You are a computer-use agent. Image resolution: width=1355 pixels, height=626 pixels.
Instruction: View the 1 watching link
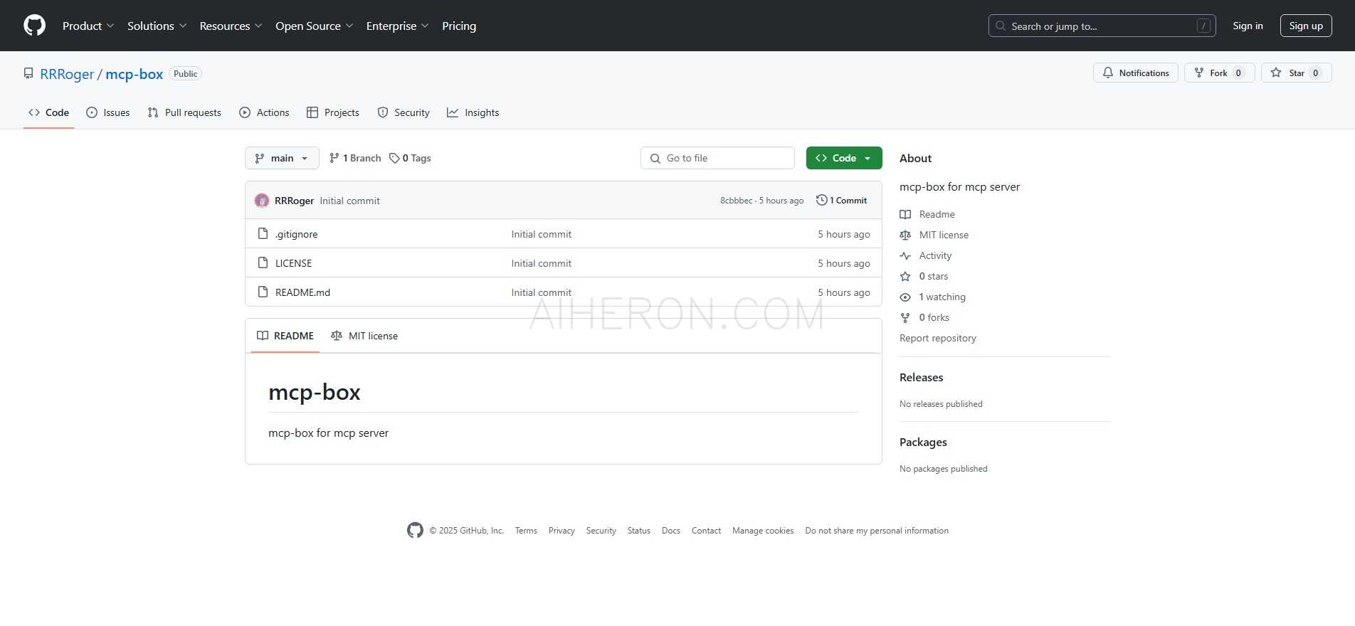pos(932,297)
